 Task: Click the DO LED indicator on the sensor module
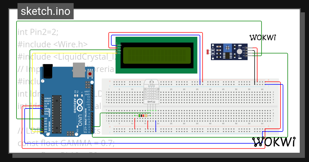[240, 58]
